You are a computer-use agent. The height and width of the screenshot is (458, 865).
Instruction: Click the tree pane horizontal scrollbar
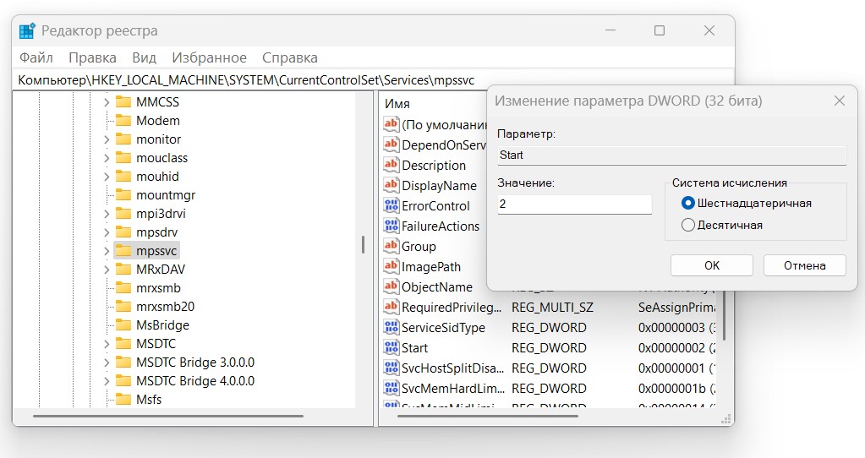click(168, 416)
